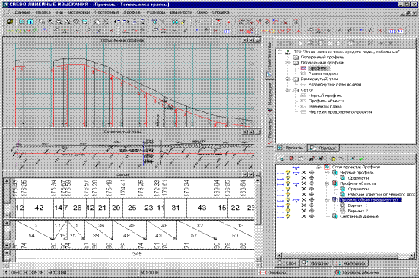Click the move icon in Черный профиль row

point(312,173)
